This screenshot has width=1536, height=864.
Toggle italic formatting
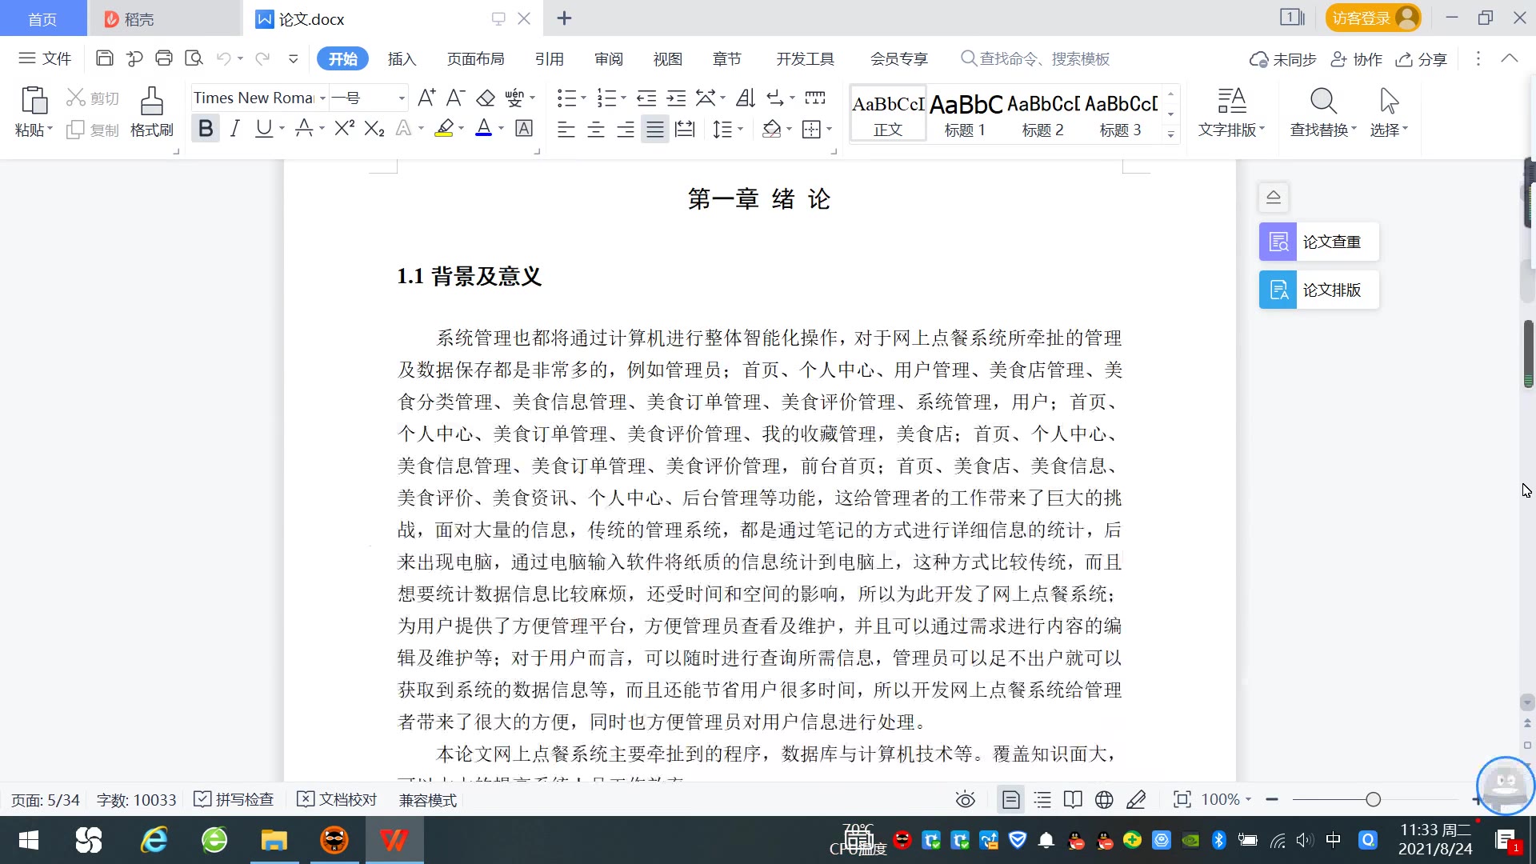click(234, 128)
